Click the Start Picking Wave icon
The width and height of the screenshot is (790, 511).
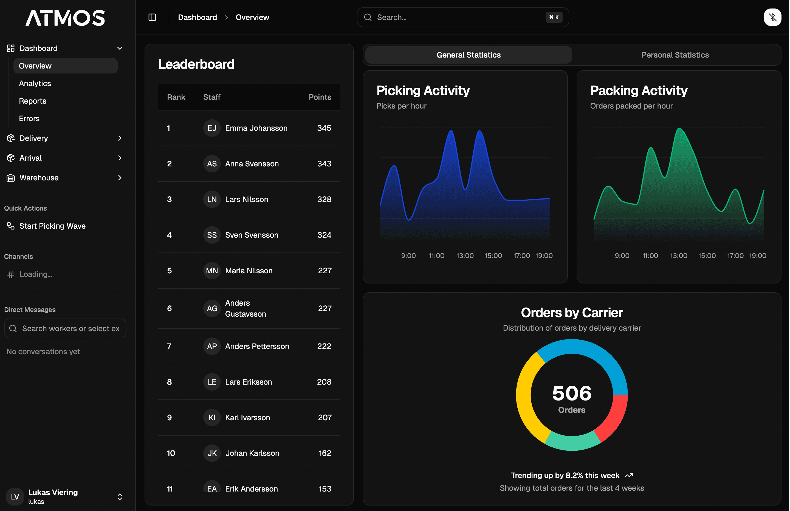[10, 226]
